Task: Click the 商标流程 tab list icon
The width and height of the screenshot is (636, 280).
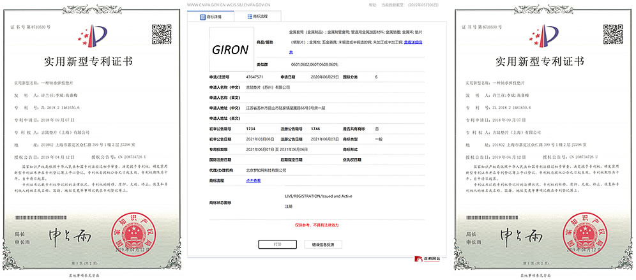Action: [x=249, y=17]
